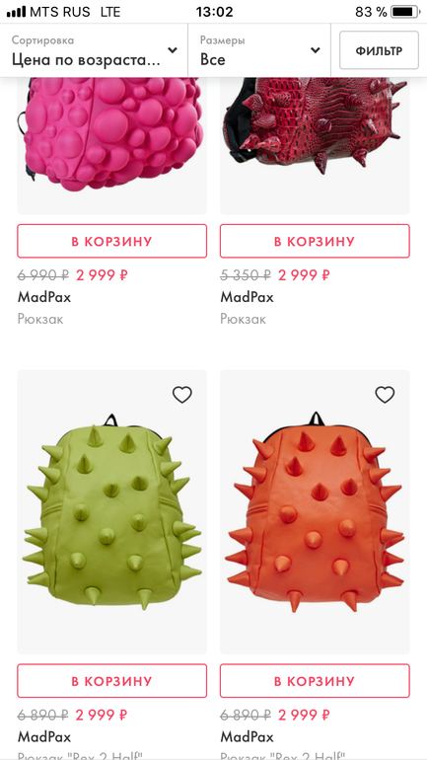This screenshot has height=760, width=427.
Task: Add red crocodile backpack В КОРЗИНУ
Action: click(315, 241)
